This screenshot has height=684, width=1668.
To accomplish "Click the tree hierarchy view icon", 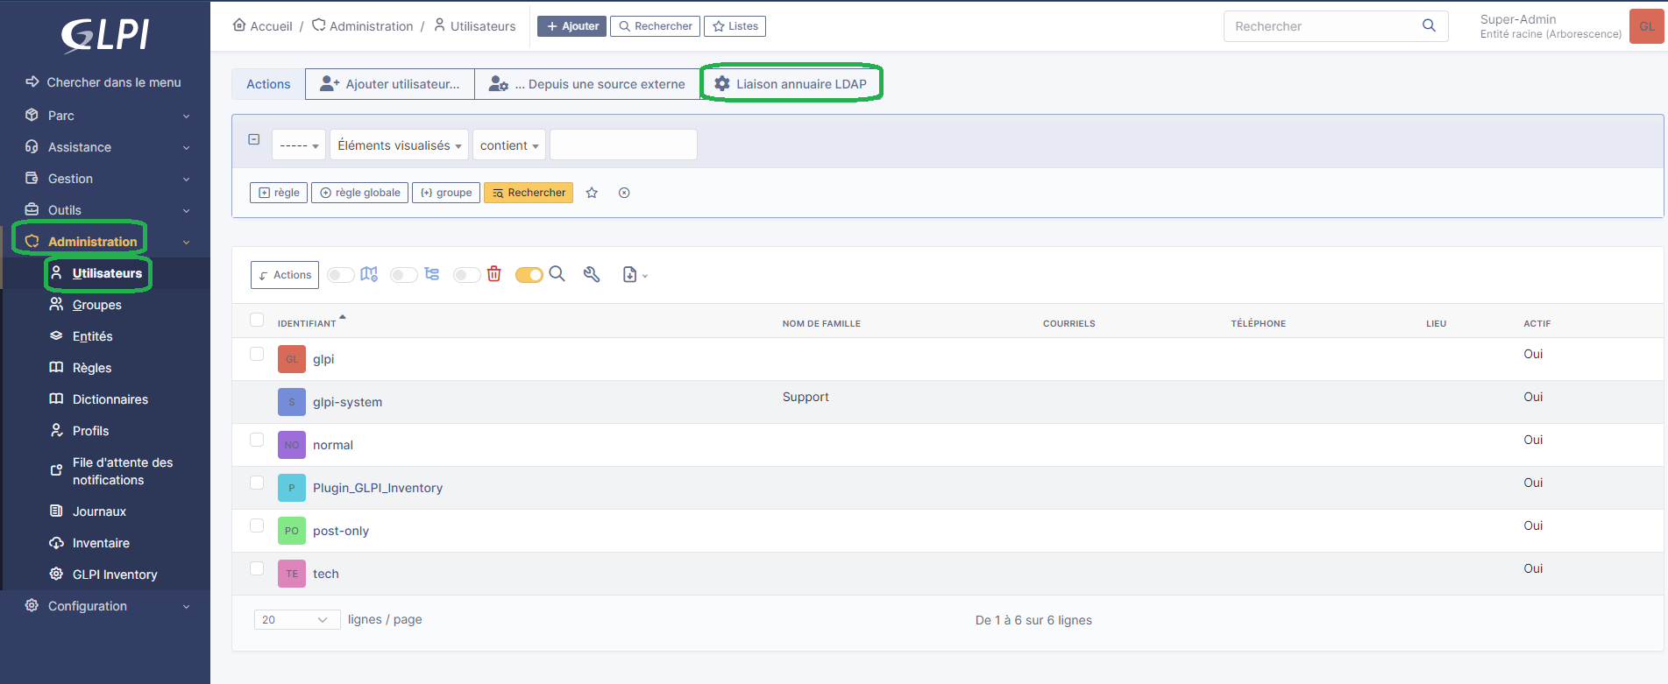I will click(x=431, y=274).
